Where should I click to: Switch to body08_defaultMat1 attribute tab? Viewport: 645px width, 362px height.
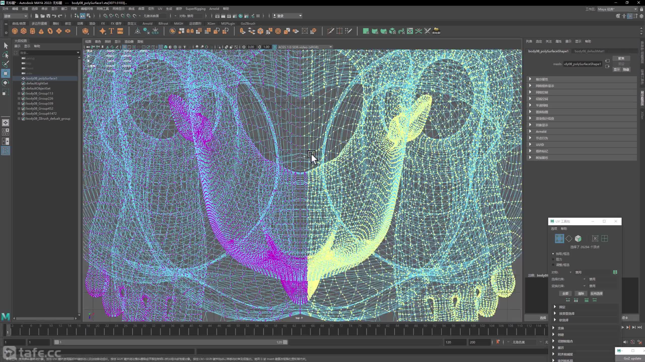pos(590,51)
